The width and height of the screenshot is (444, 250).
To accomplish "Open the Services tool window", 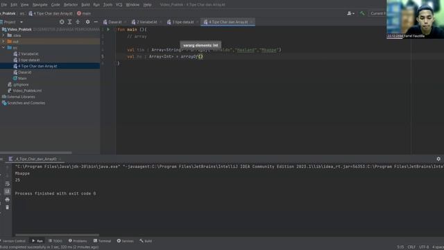I will 125,241.
